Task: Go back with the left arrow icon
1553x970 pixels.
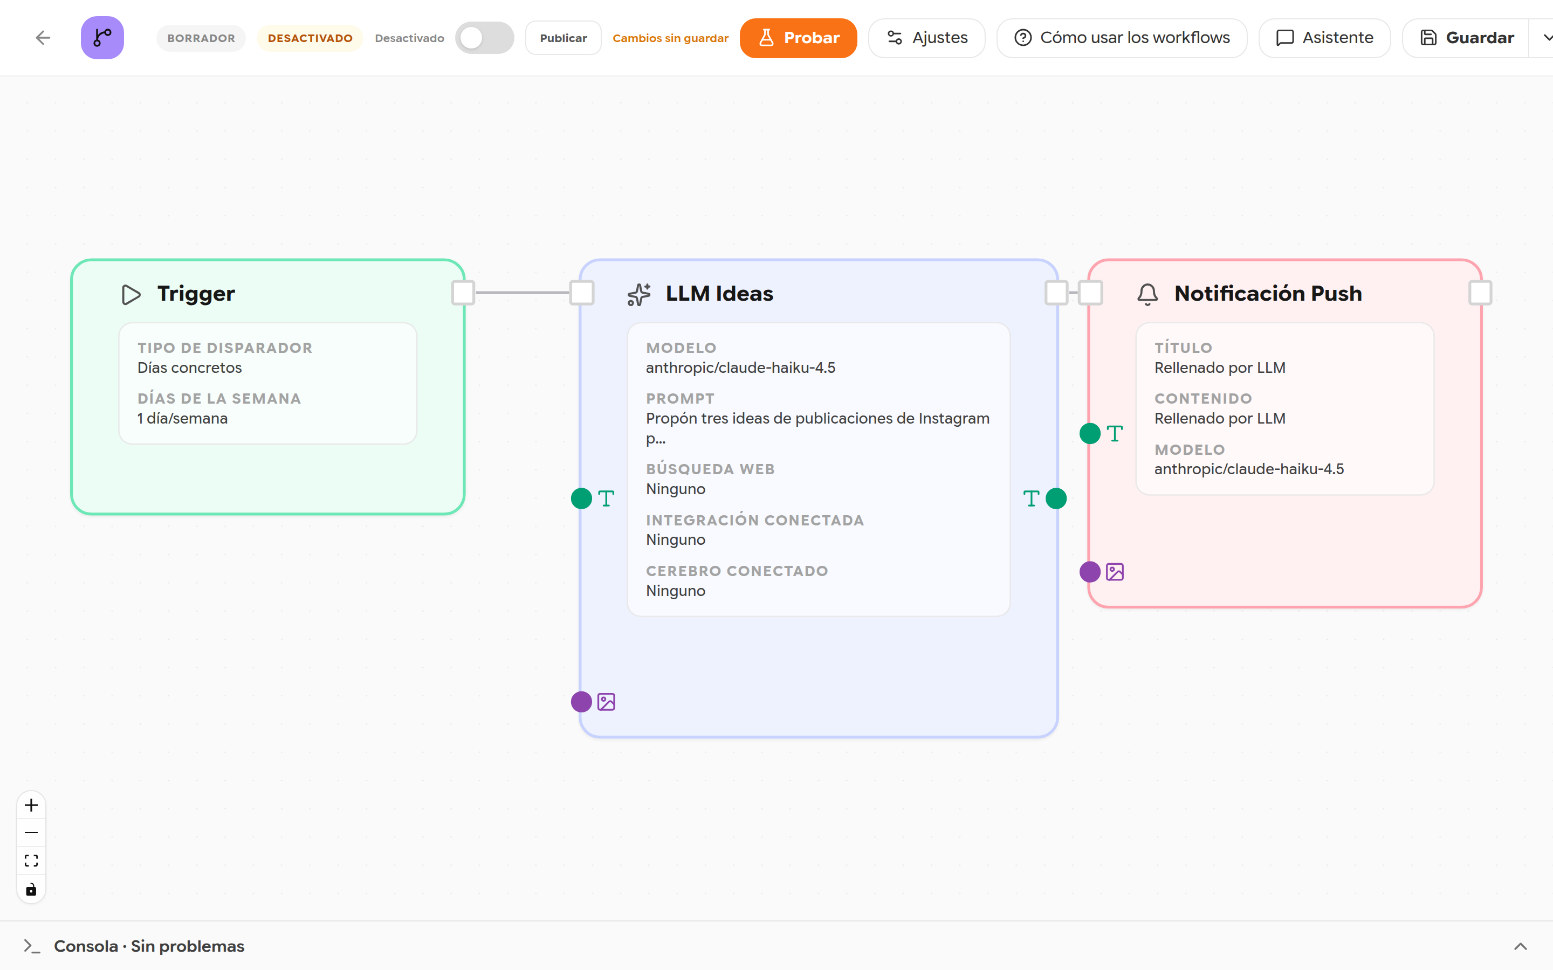Action: pos(43,38)
